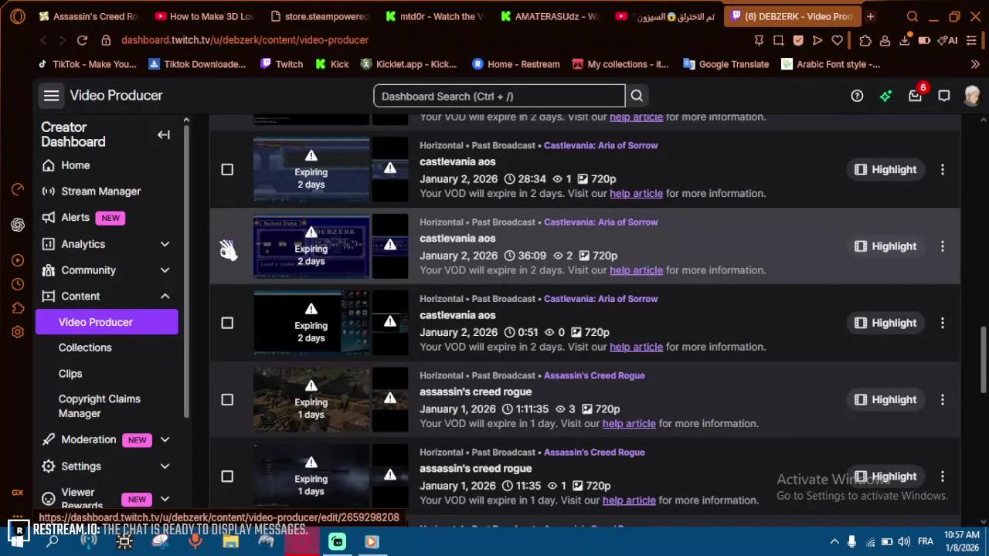Image resolution: width=989 pixels, height=556 pixels.
Task: Show more bookmarks with the double chevron
Action: [975, 64]
